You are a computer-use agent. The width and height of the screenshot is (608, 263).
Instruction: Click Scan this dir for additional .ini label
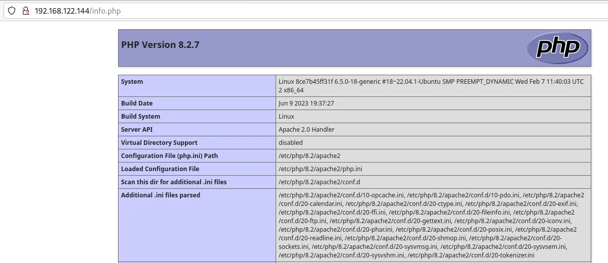[174, 182]
